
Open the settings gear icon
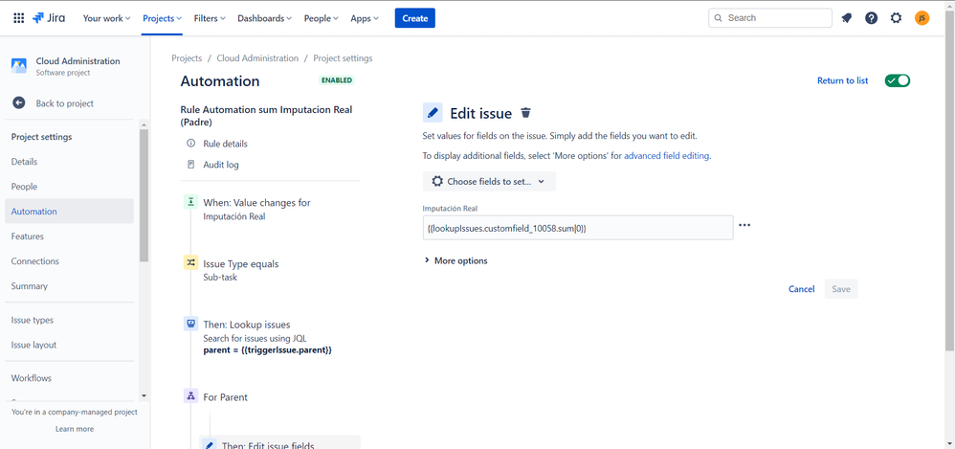click(896, 17)
